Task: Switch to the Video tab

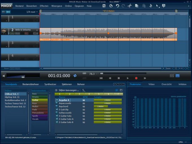Action: pyautogui.click(x=151, y=84)
